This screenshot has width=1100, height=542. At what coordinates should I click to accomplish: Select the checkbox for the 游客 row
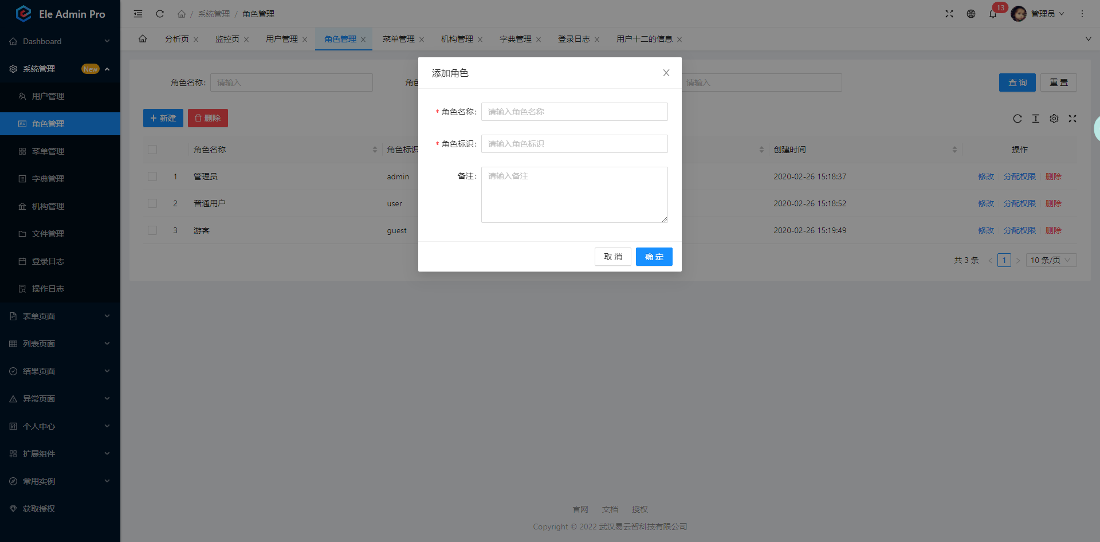click(x=152, y=230)
